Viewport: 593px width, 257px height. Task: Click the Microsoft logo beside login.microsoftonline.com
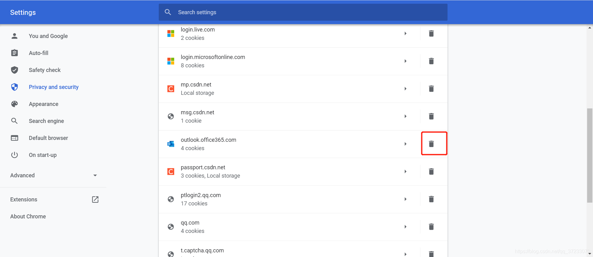point(171,61)
